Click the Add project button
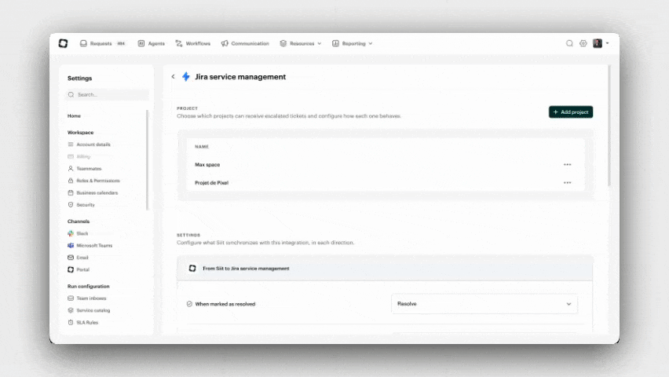This screenshot has width=669, height=377. [x=570, y=112]
